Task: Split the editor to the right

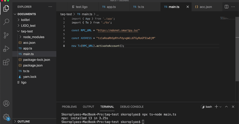Action: click(x=227, y=7)
